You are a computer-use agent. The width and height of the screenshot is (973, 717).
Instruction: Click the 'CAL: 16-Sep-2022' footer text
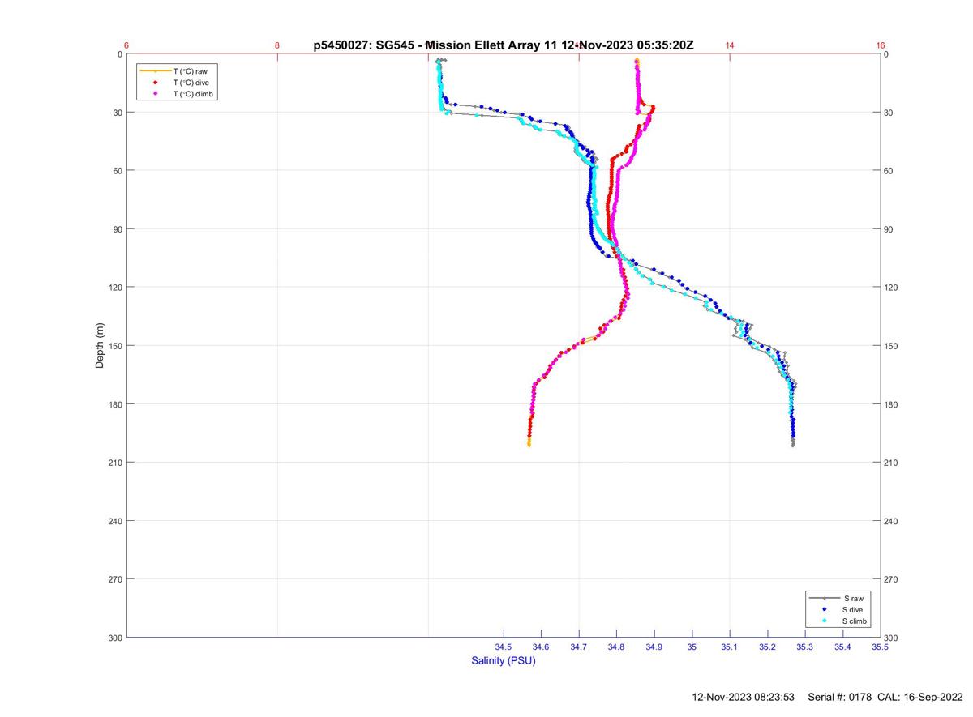coord(920,697)
